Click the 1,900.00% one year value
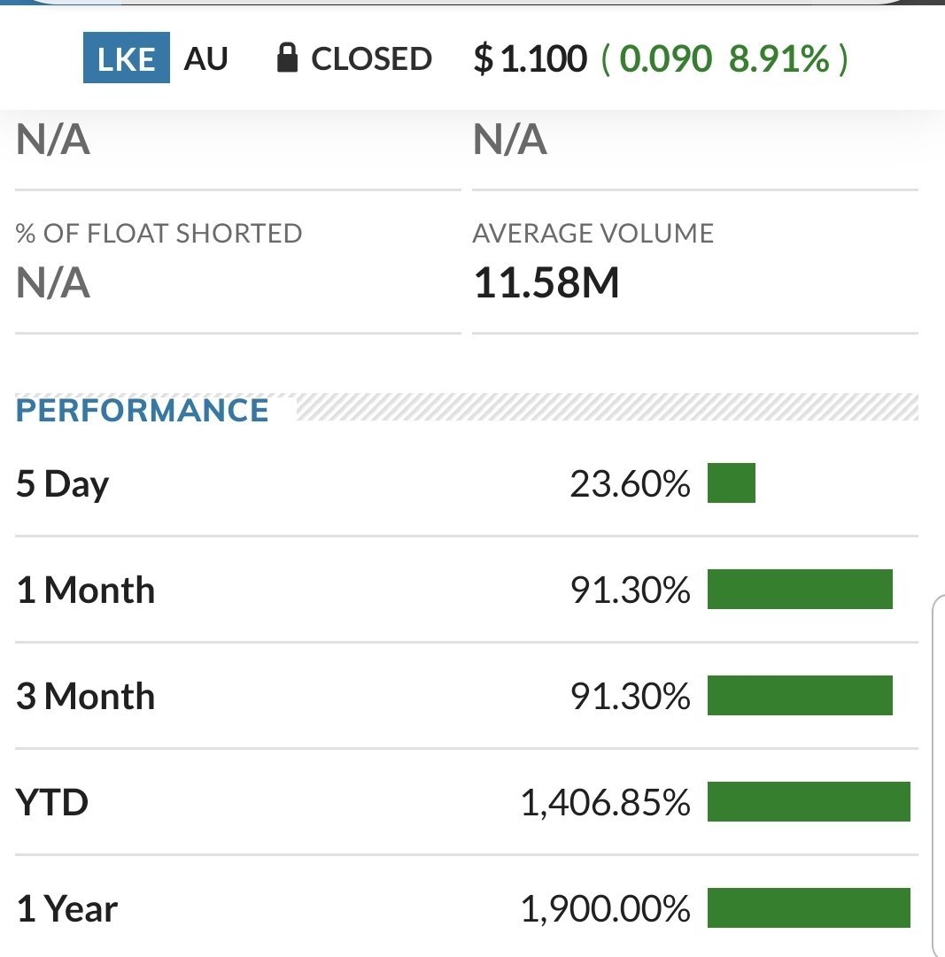This screenshot has width=945, height=957. point(606,908)
